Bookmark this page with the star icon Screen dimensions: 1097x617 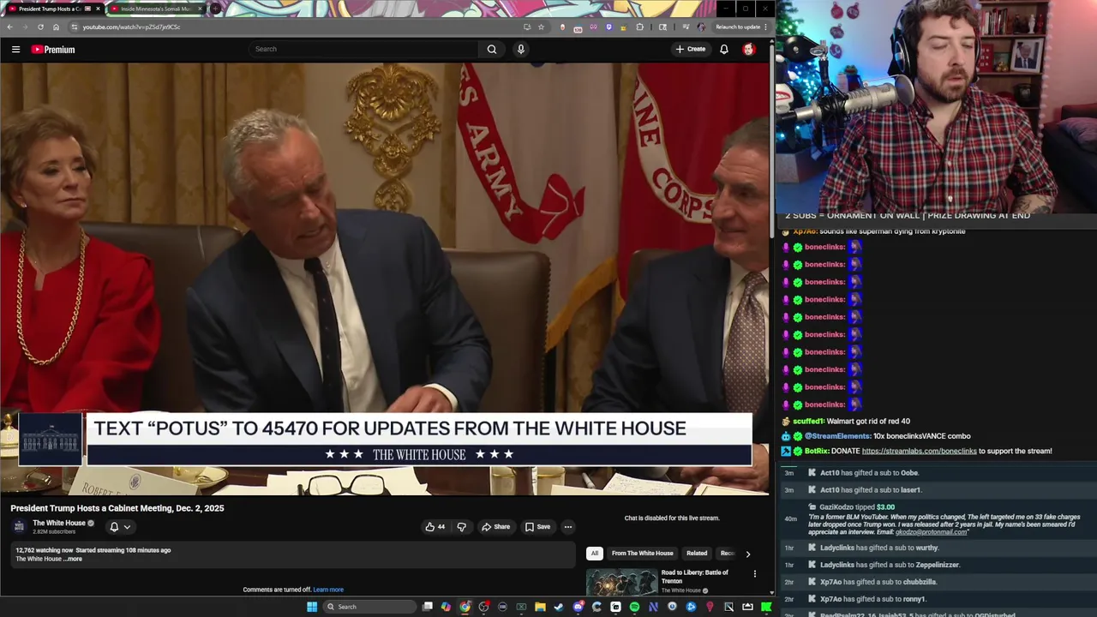pos(541,27)
